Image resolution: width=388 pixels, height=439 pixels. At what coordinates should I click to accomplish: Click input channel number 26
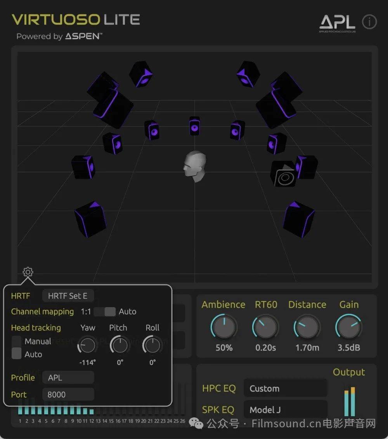pos(182,421)
